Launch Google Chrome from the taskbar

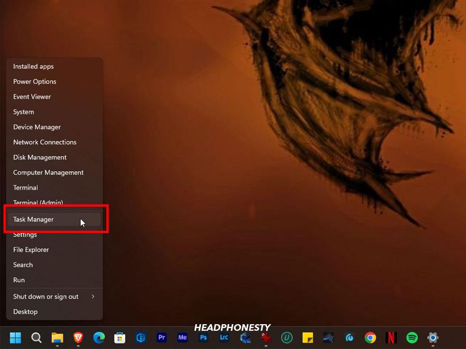click(x=370, y=338)
